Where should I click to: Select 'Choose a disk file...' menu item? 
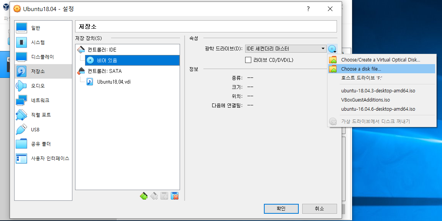(x=382, y=69)
